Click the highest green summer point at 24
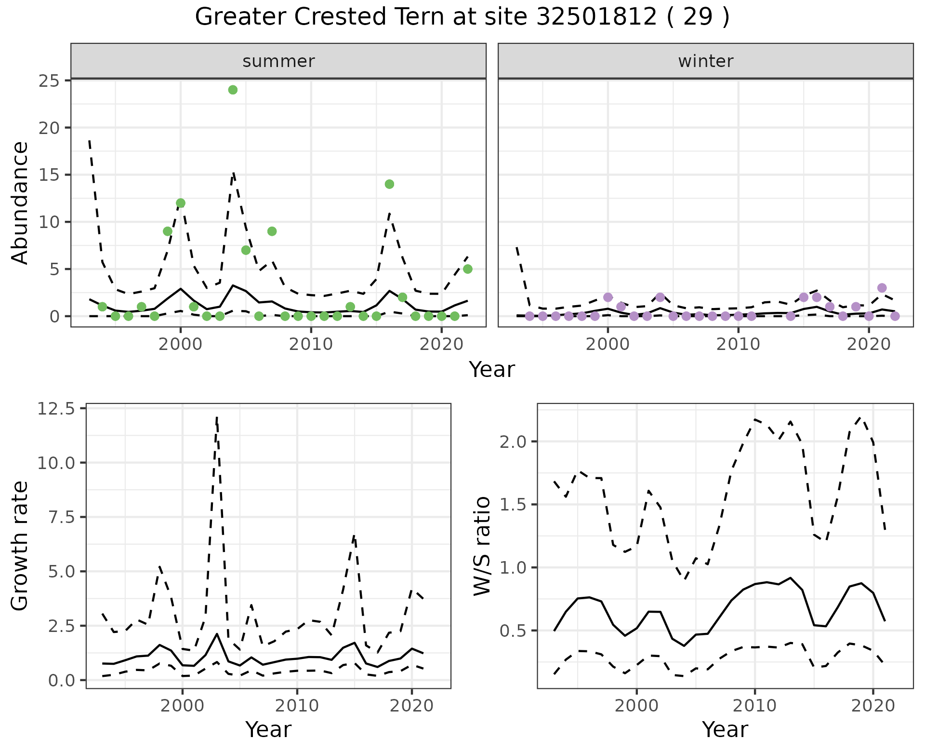This screenshot has width=925, height=752. (x=233, y=90)
